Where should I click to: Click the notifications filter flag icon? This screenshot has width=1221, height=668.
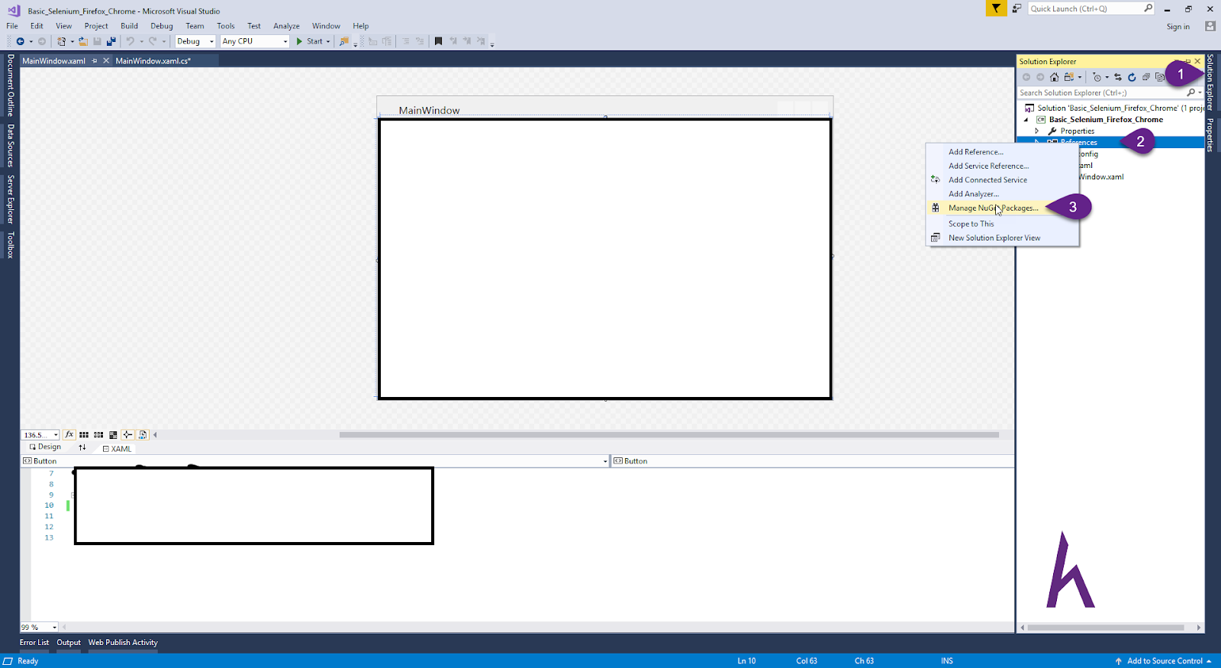996,8
